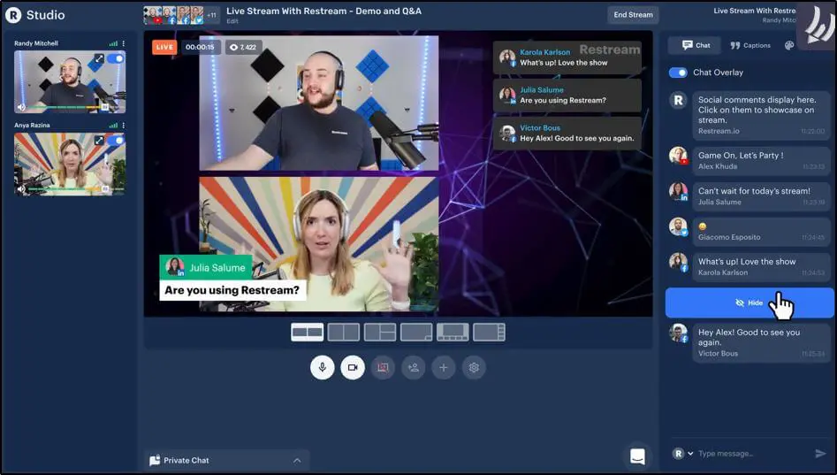The width and height of the screenshot is (837, 475).
Task: Showcase Karola Karlson's comment in the chat panel list
Action: click(x=761, y=266)
